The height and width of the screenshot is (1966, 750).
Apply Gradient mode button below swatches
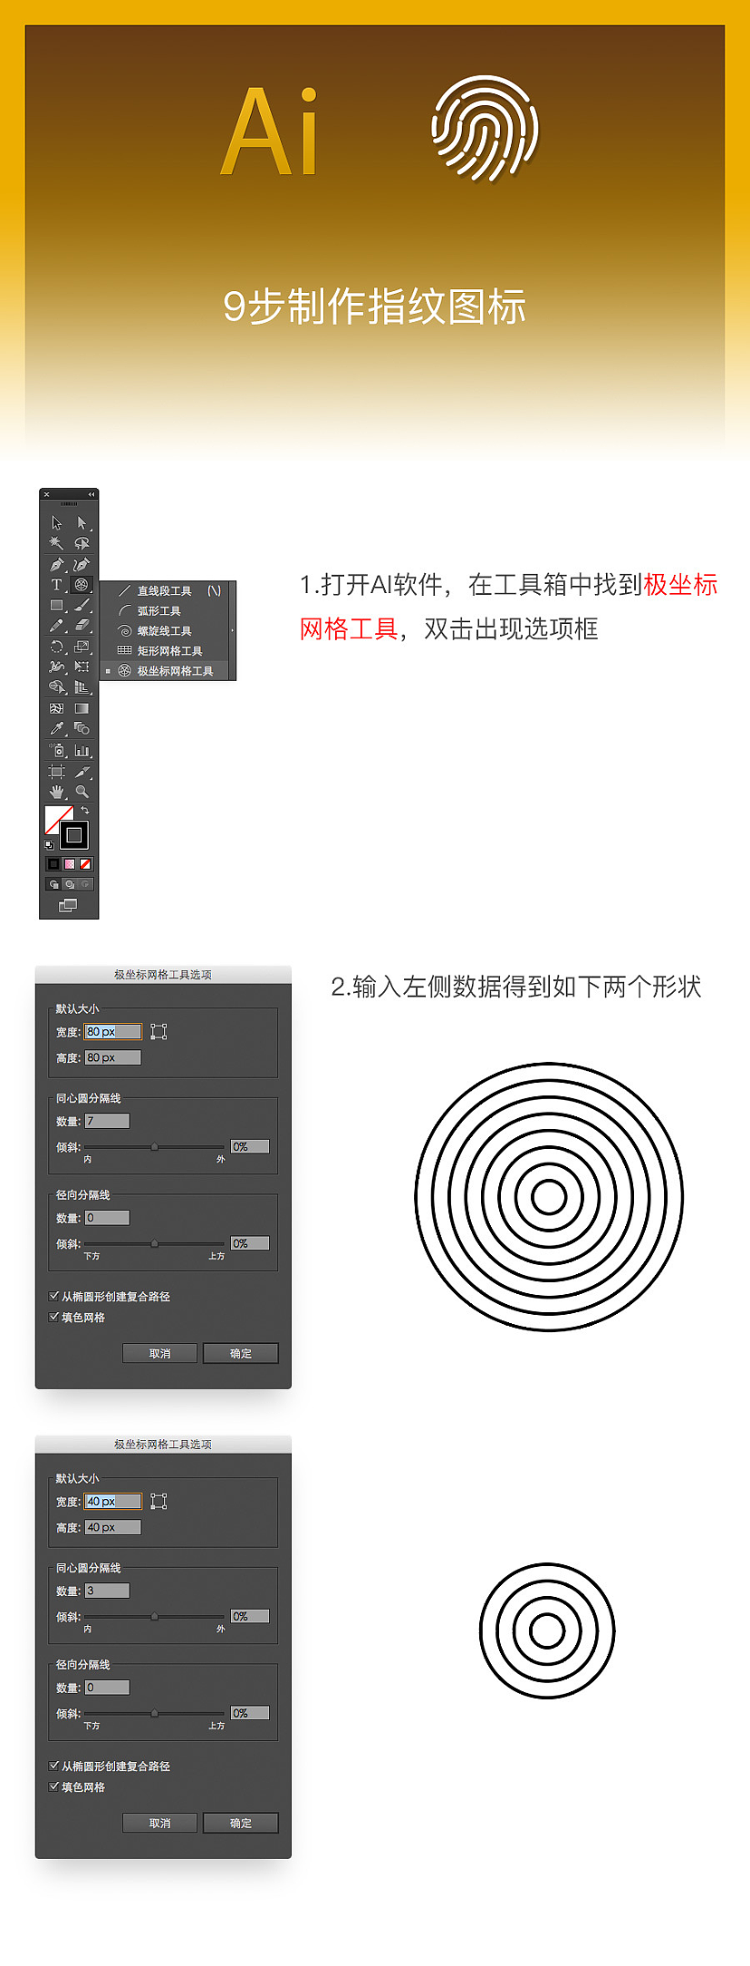(69, 864)
